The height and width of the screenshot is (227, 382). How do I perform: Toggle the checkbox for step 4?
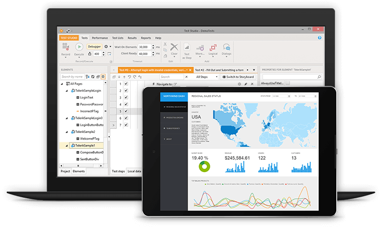tap(126, 104)
